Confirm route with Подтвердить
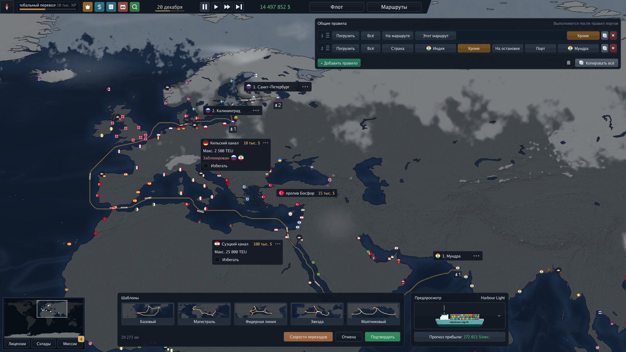626x352 pixels. (382, 337)
